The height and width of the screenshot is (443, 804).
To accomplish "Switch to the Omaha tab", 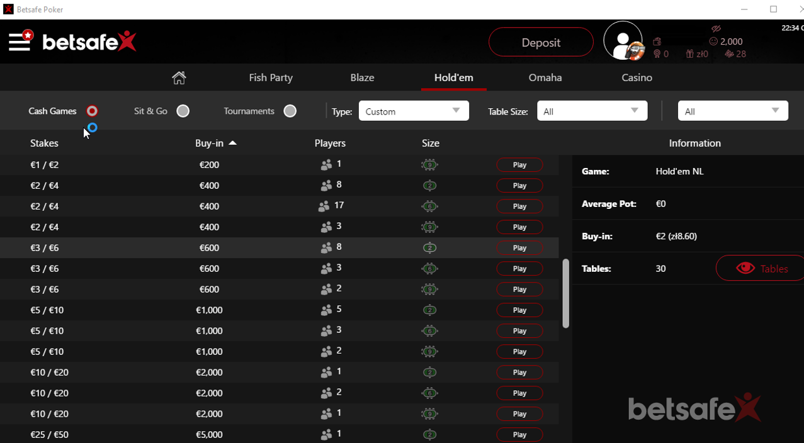I will coord(545,77).
